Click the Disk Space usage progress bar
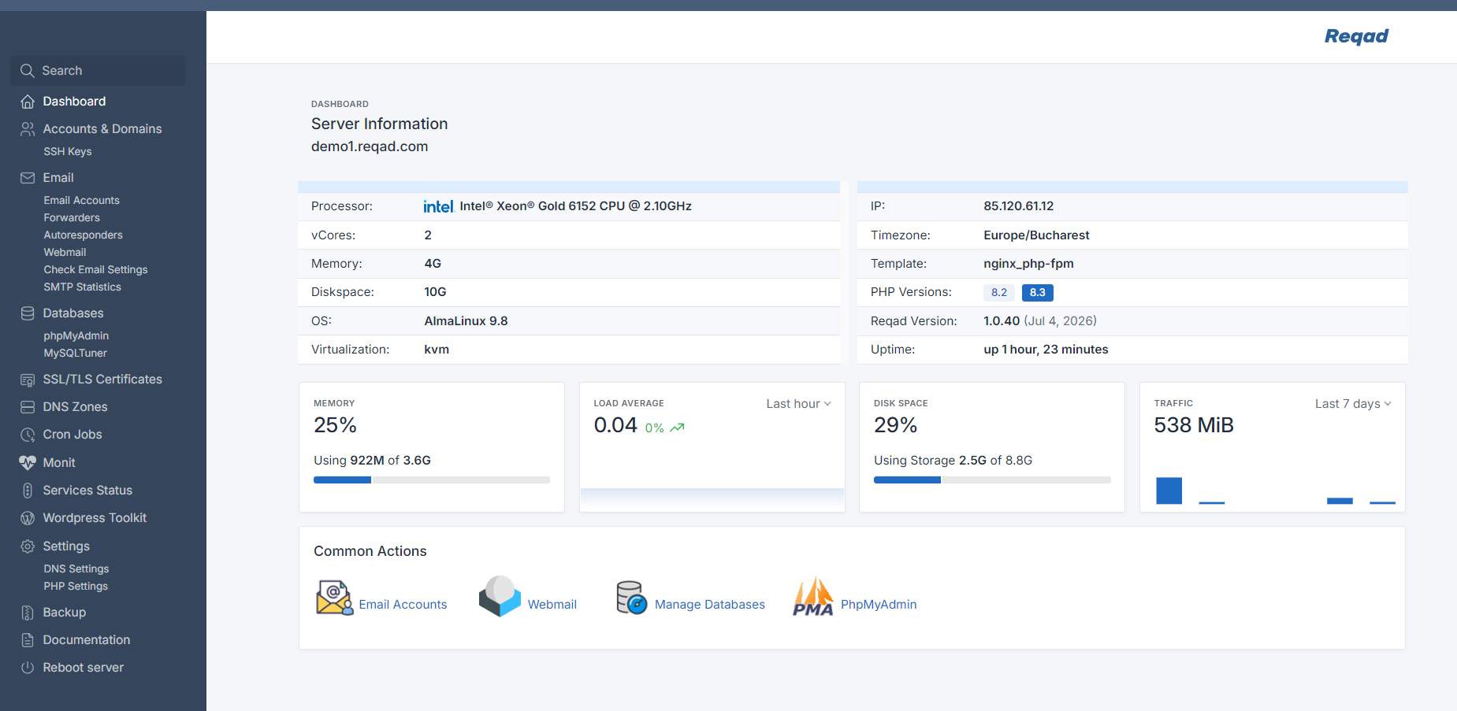This screenshot has height=711, width=1457. click(992, 480)
